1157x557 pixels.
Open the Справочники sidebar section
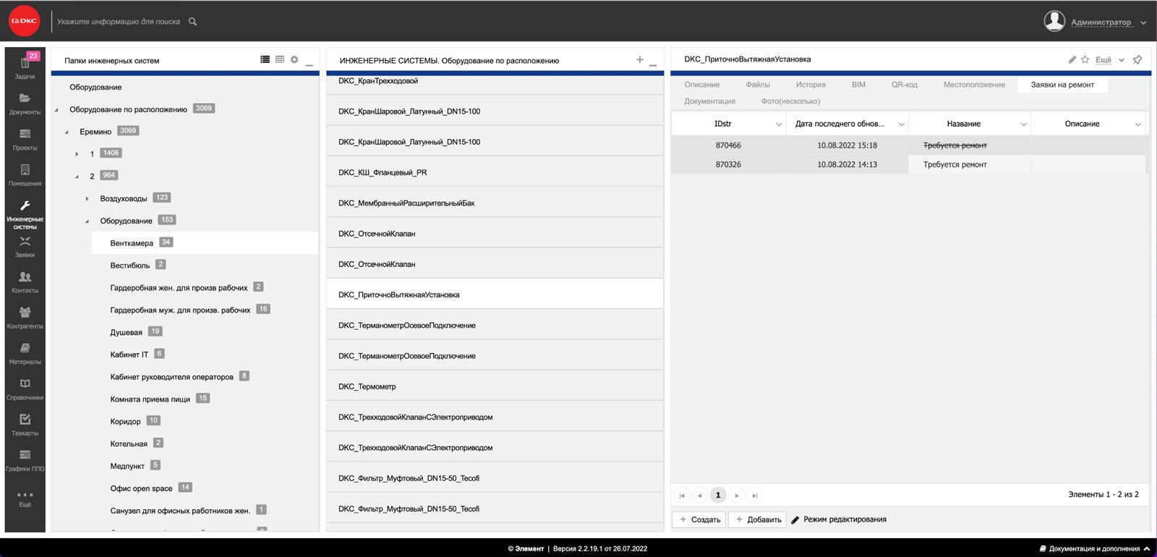pyautogui.click(x=25, y=389)
